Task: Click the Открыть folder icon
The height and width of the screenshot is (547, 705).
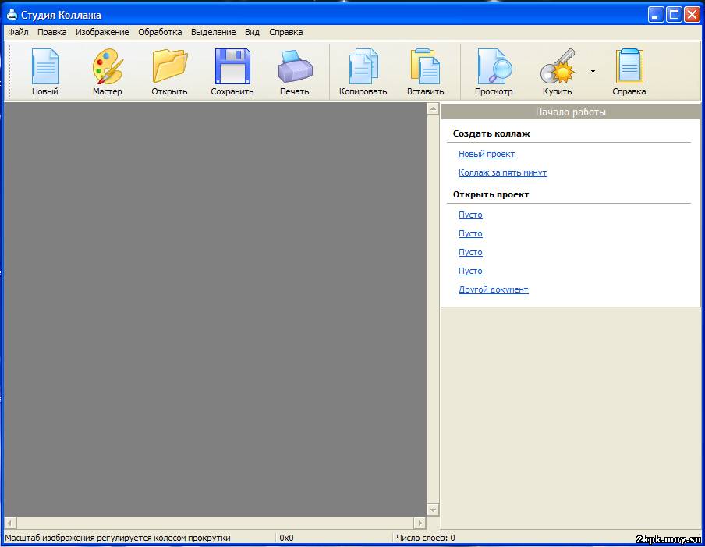Action: click(x=169, y=66)
